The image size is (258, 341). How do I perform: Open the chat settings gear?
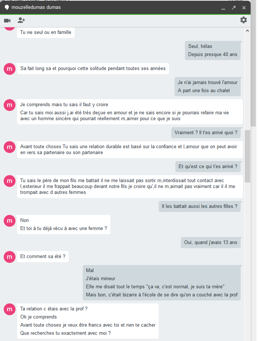244,20
